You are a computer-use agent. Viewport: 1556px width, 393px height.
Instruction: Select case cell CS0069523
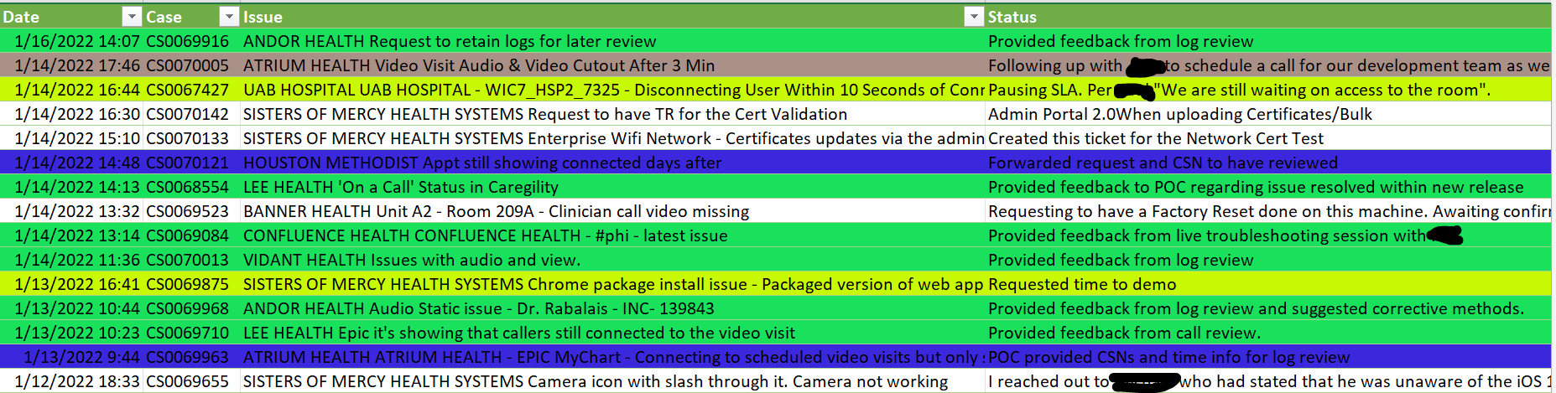pyautogui.click(x=192, y=211)
